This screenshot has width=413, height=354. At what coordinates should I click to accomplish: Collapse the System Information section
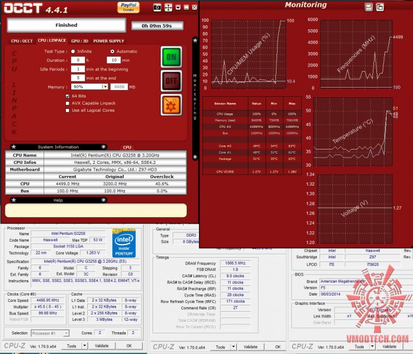103,147
